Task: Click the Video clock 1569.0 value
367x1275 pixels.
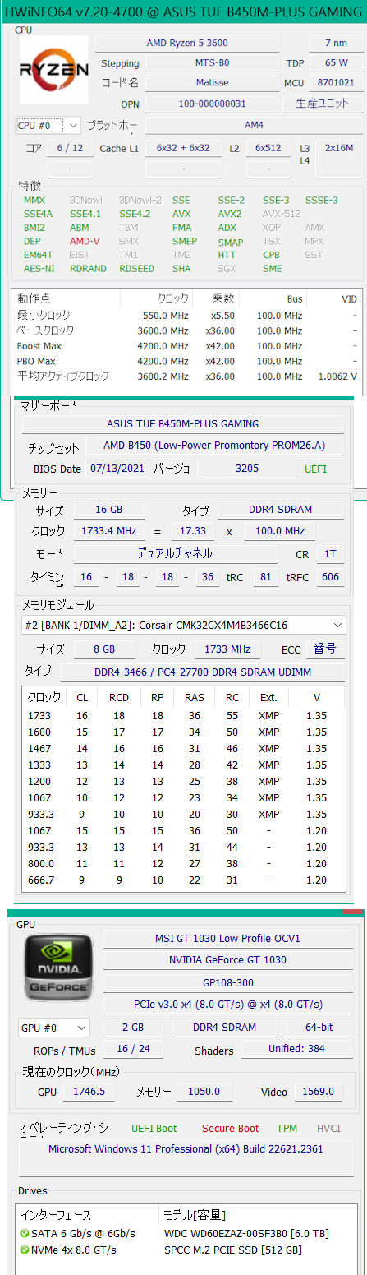Action: click(x=319, y=1091)
